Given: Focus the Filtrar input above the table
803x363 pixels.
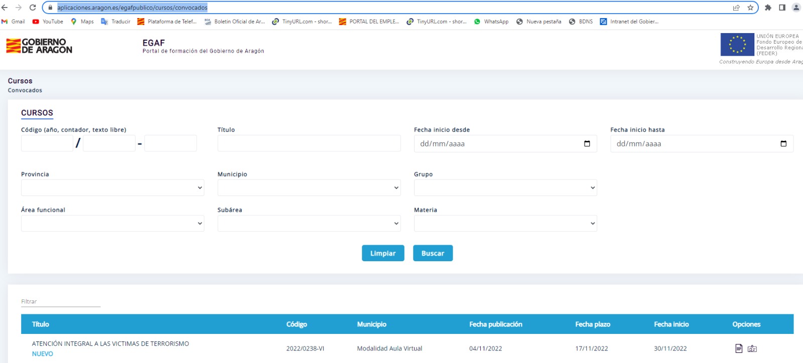Looking at the screenshot, I should coord(60,301).
